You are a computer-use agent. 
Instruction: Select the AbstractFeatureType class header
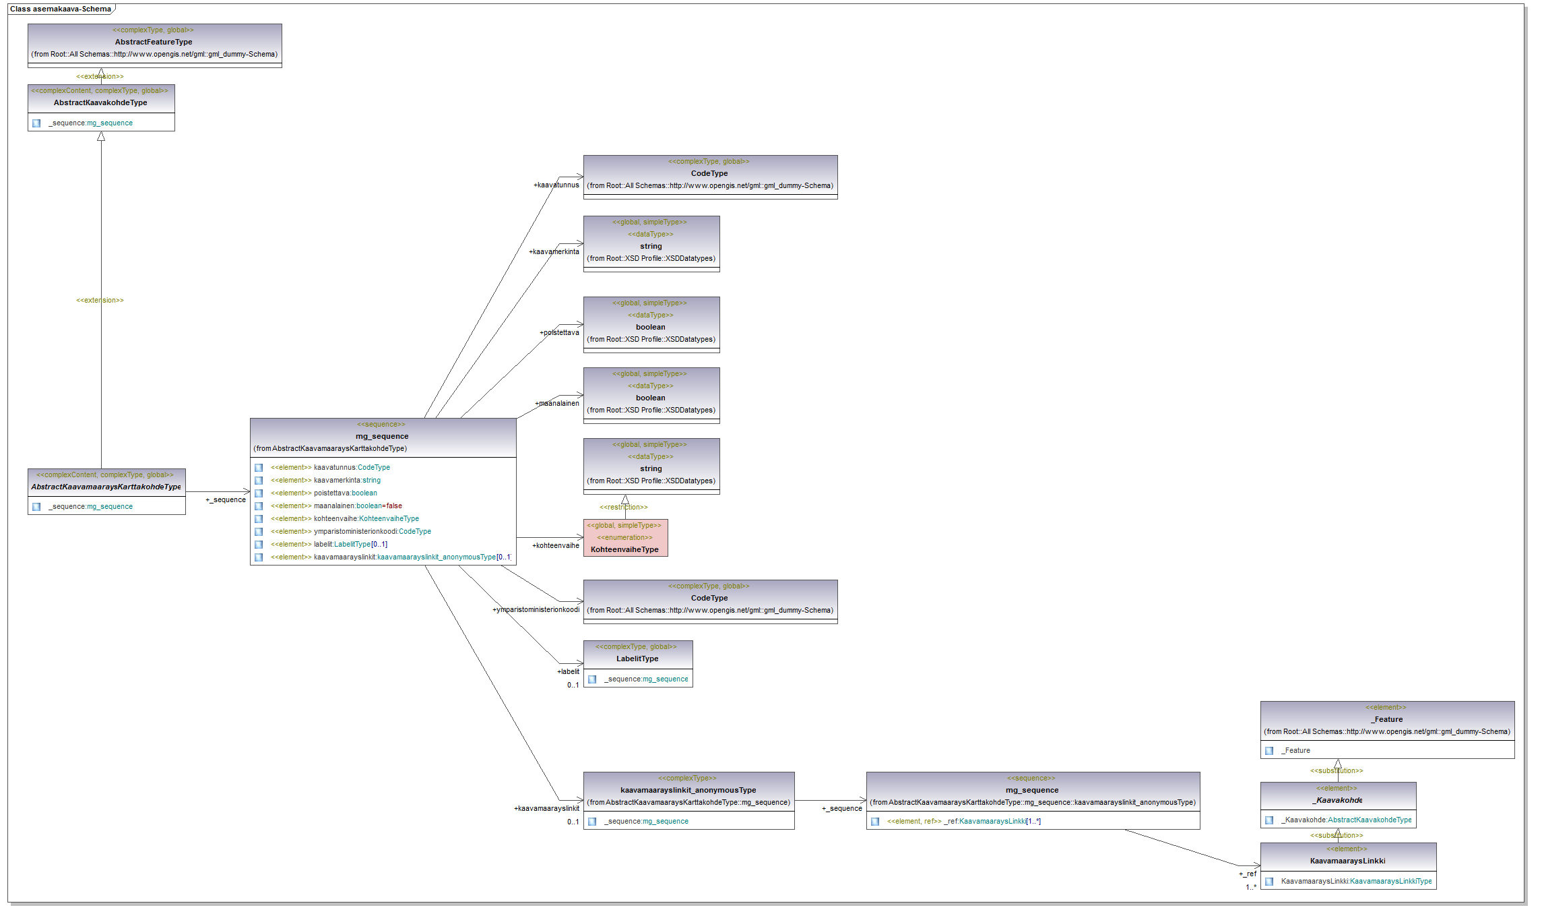154,42
